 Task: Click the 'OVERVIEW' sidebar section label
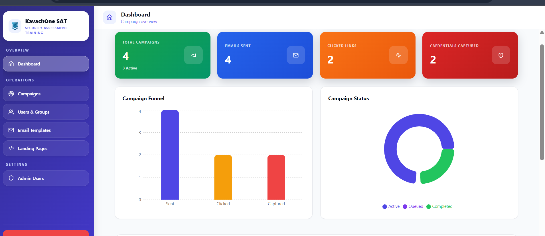click(x=17, y=50)
